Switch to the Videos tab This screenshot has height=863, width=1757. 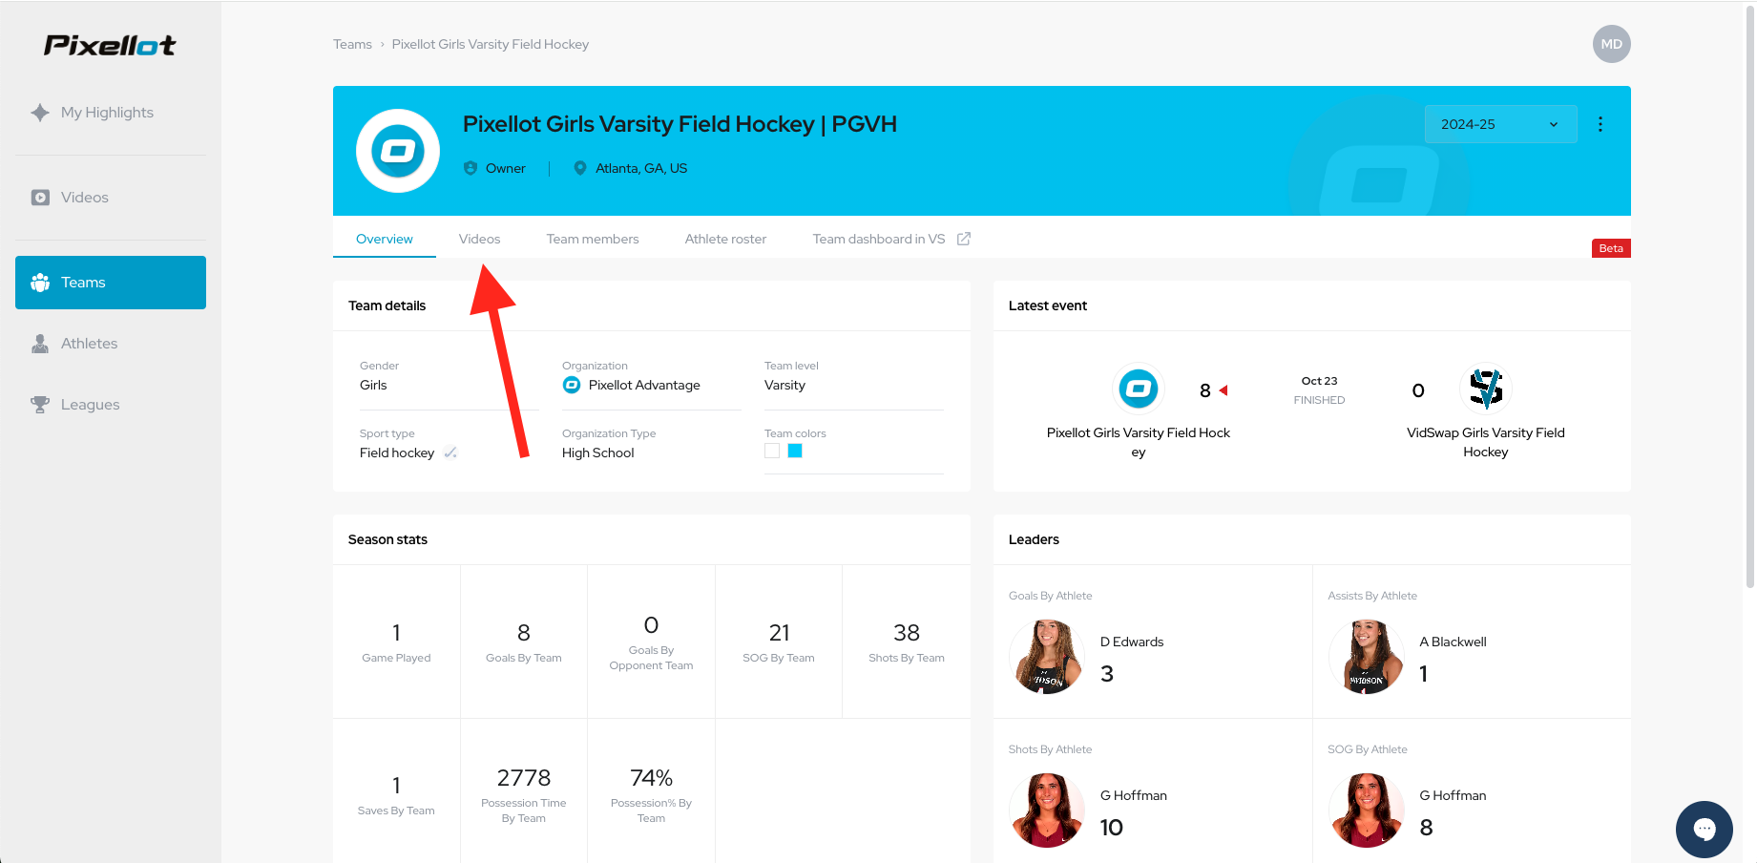(479, 239)
